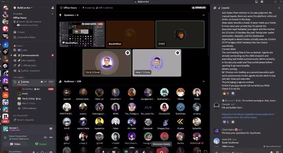The height and width of the screenshot is (153, 283).
Task: Select the EHIZZ speaker tile
Action: coord(180,34)
